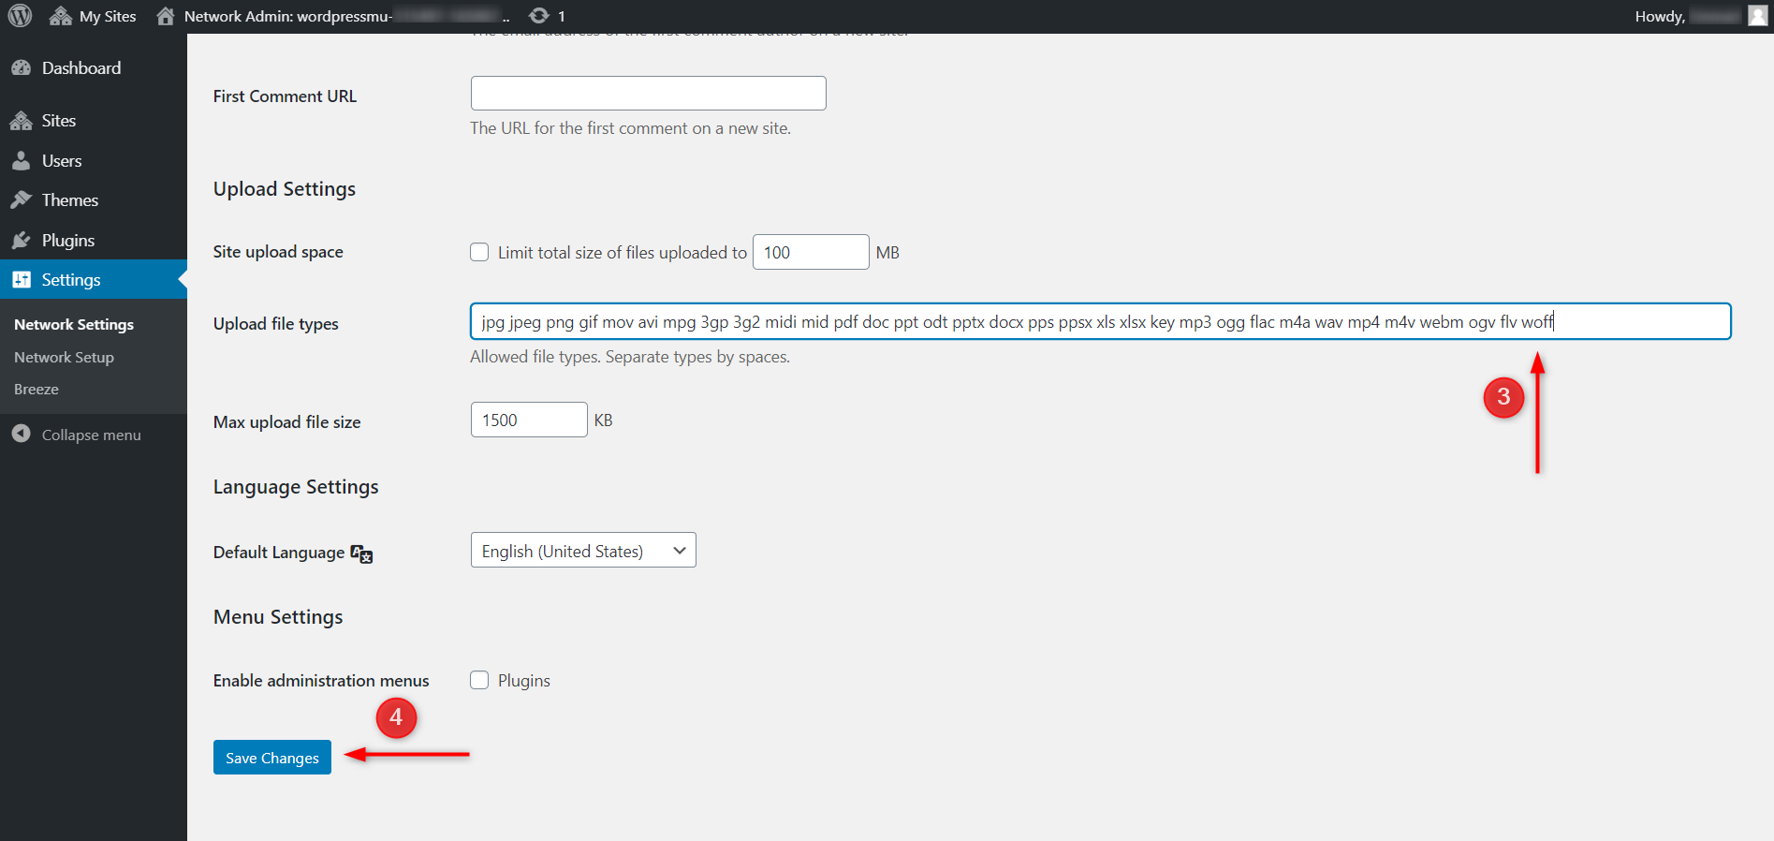Click the Save Changes button
Image resolution: width=1774 pixels, height=841 pixels.
click(272, 758)
